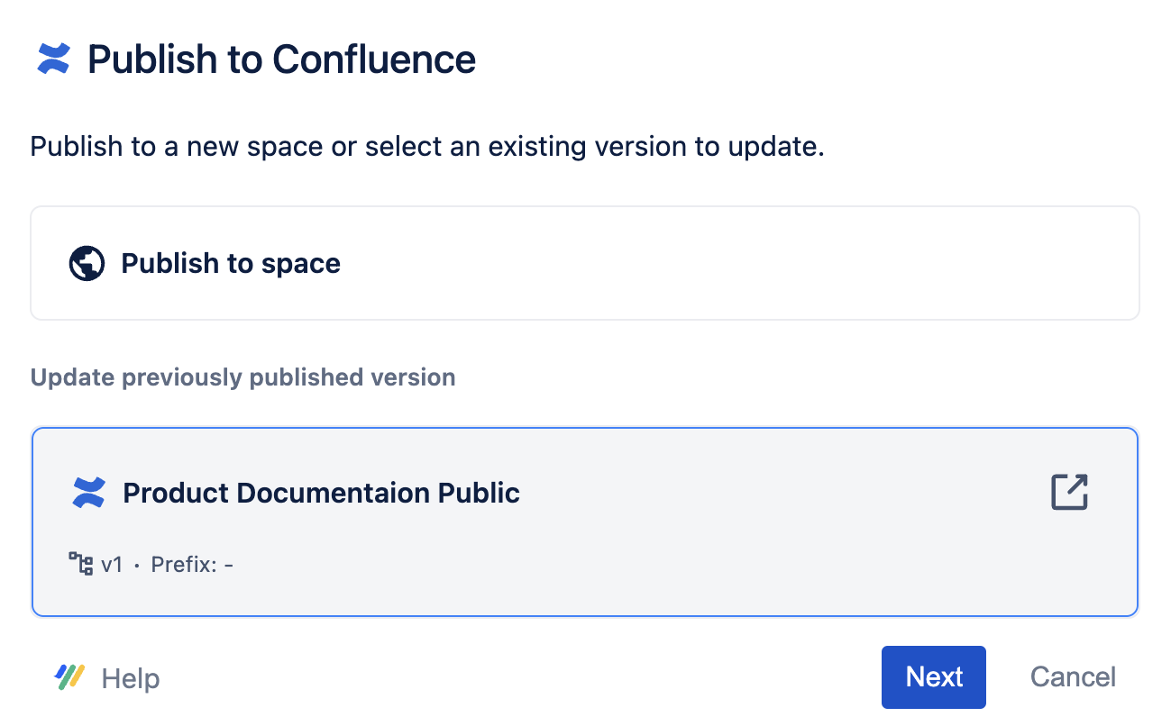The width and height of the screenshot is (1171, 726).
Task: Click the Publish to Confluence dialog title
Action: tap(281, 59)
